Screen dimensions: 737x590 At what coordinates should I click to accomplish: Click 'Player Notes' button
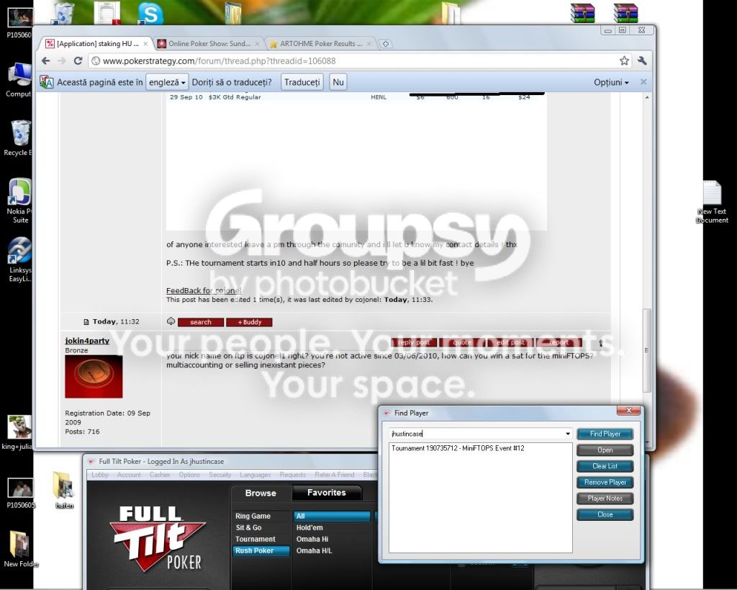[605, 499]
